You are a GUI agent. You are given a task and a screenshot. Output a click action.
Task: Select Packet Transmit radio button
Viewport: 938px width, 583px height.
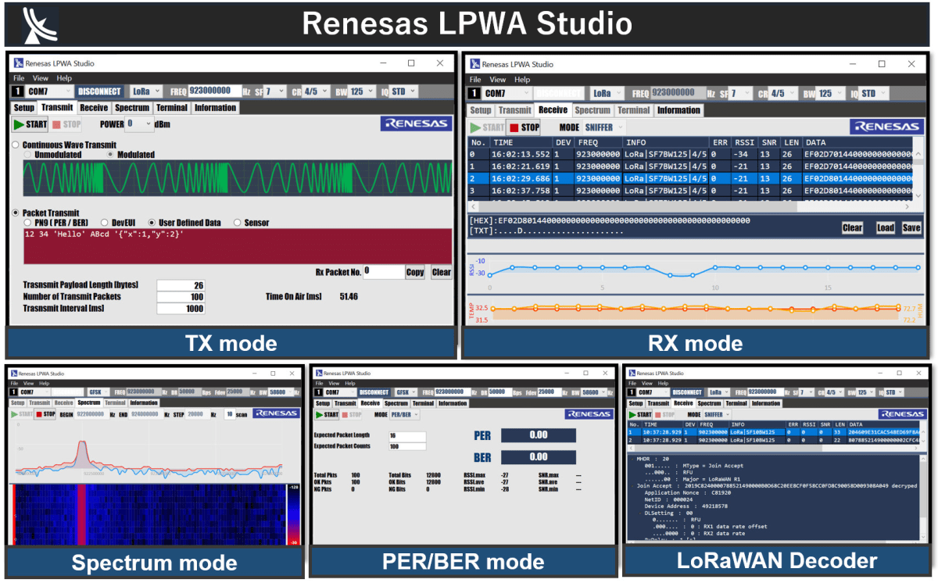[16, 213]
